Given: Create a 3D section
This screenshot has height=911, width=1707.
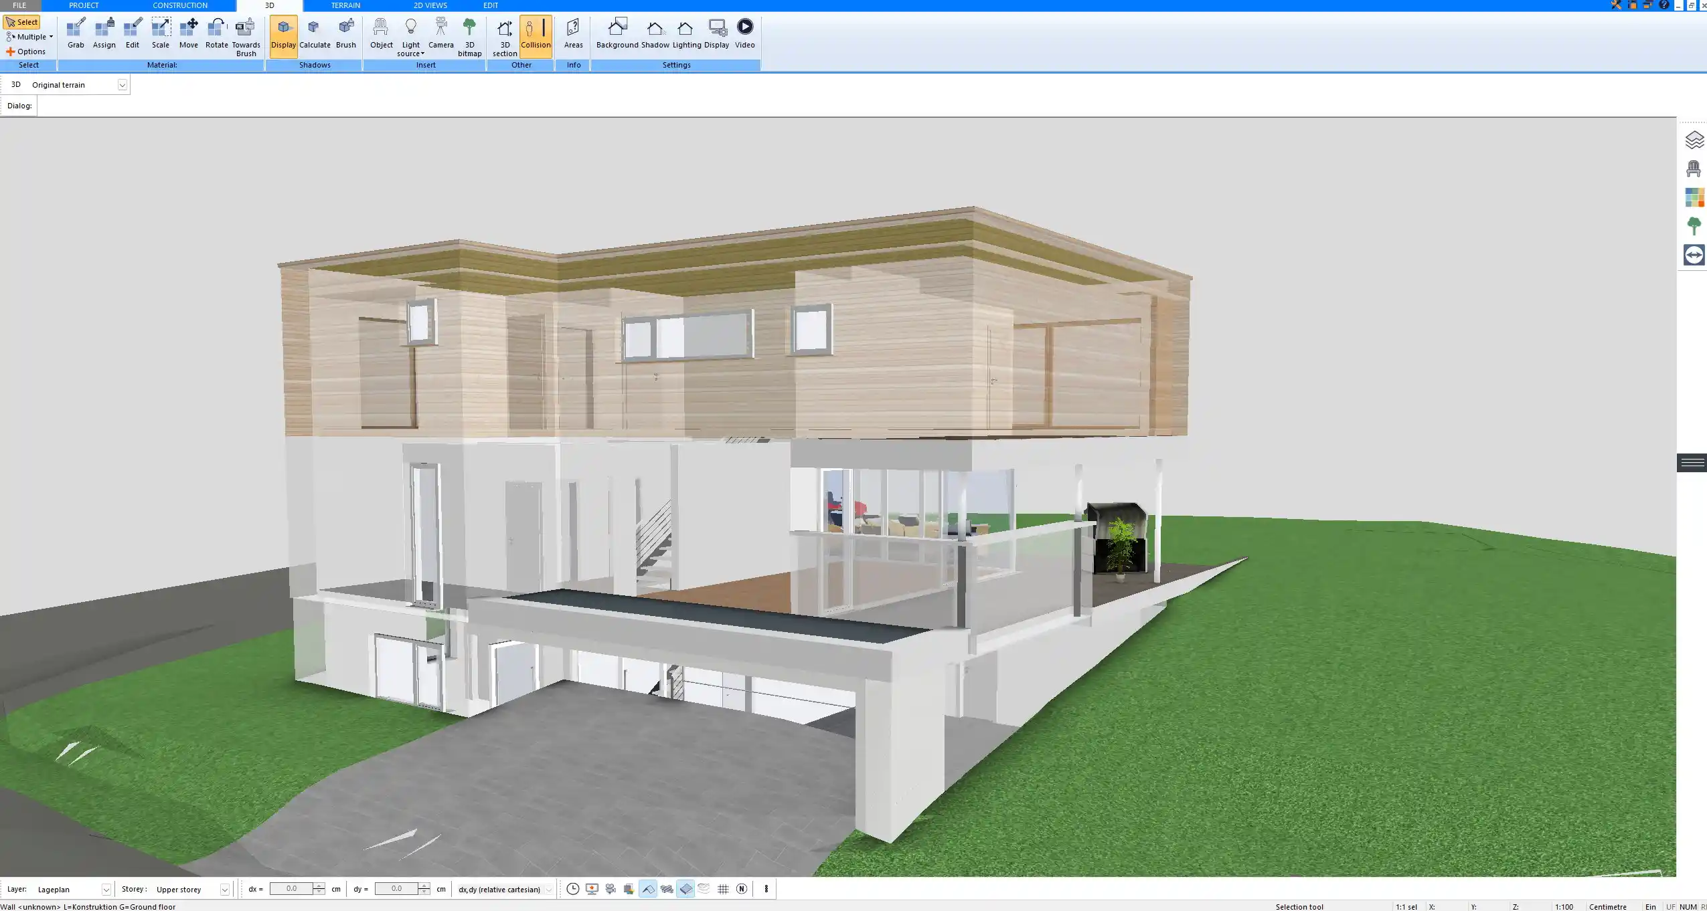Looking at the screenshot, I should (x=505, y=37).
